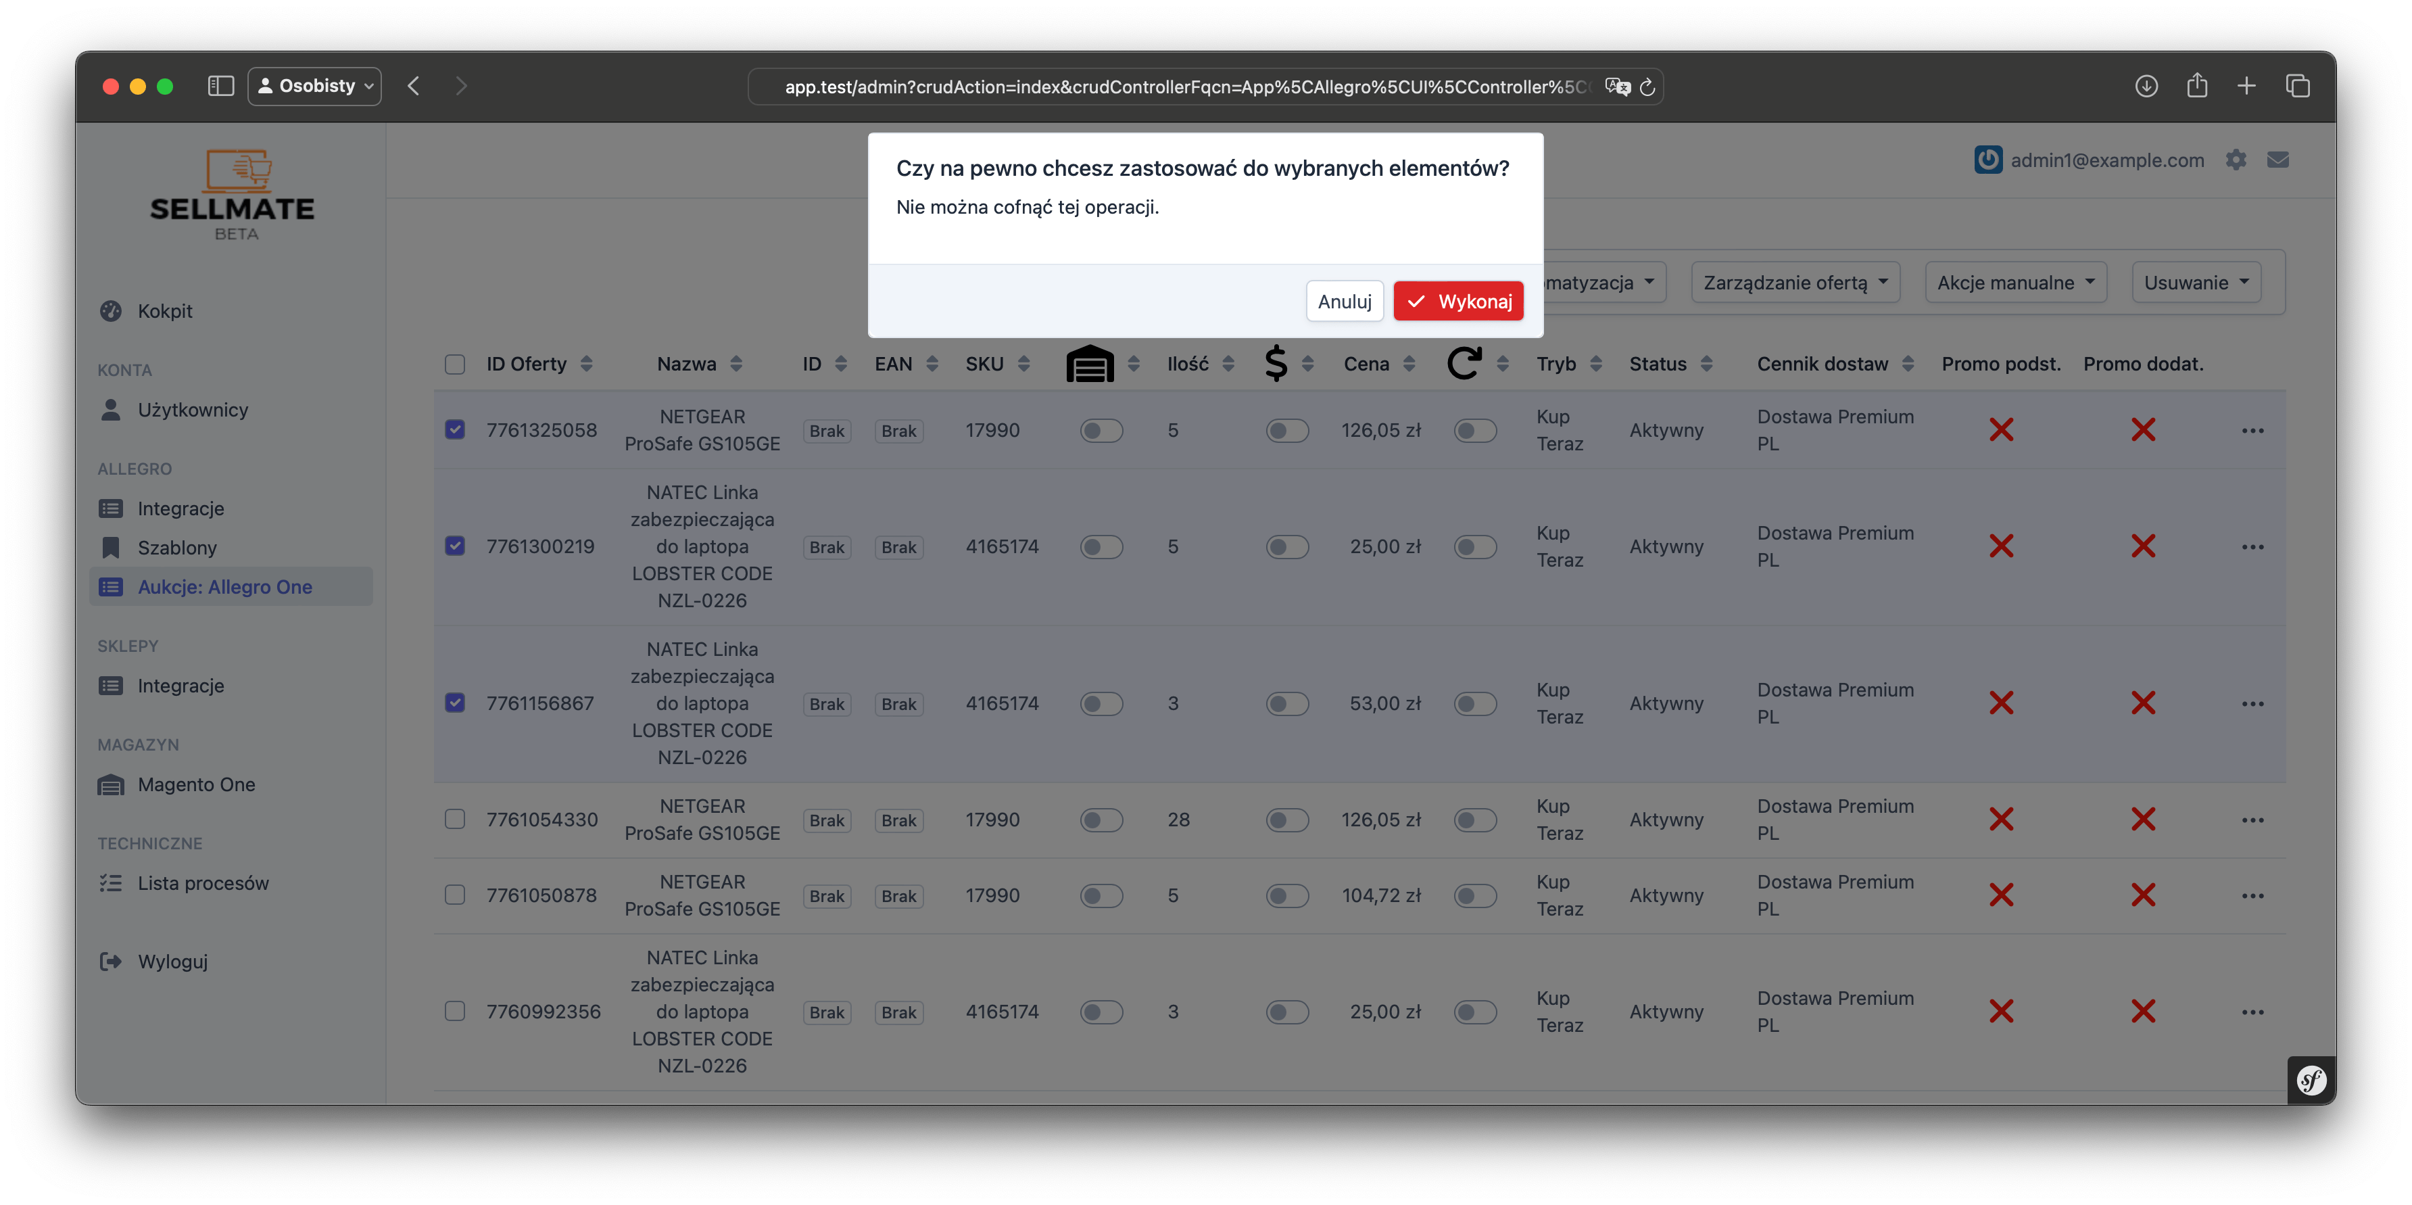The image size is (2412, 1205).
Task: Open the envelope messages icon
Action: tap(2278, 160)
